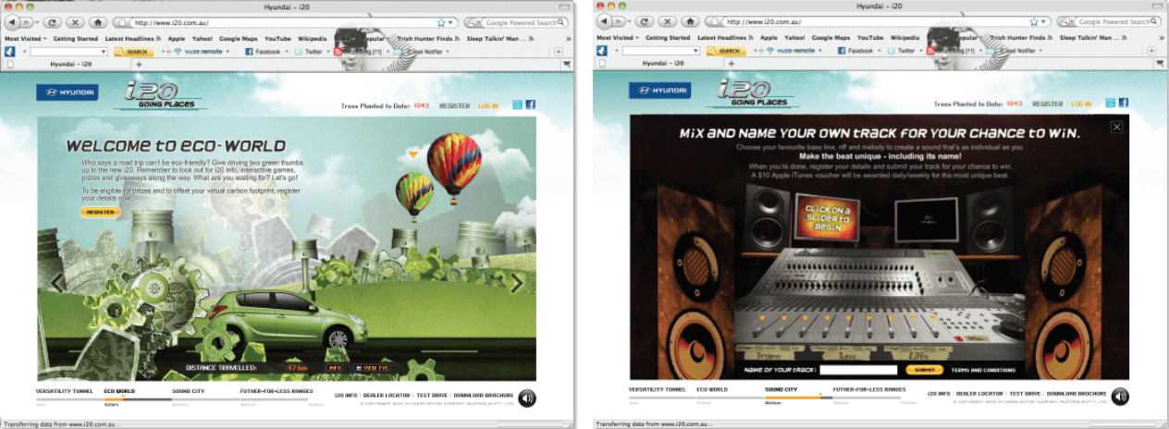Go to the previous scene in Eco-World

(57, 283)
